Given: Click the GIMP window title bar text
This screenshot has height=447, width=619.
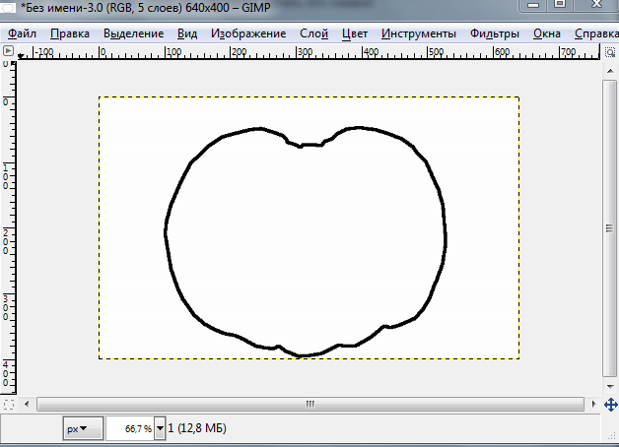Looking at the screenshot, I should coord(145,8).
